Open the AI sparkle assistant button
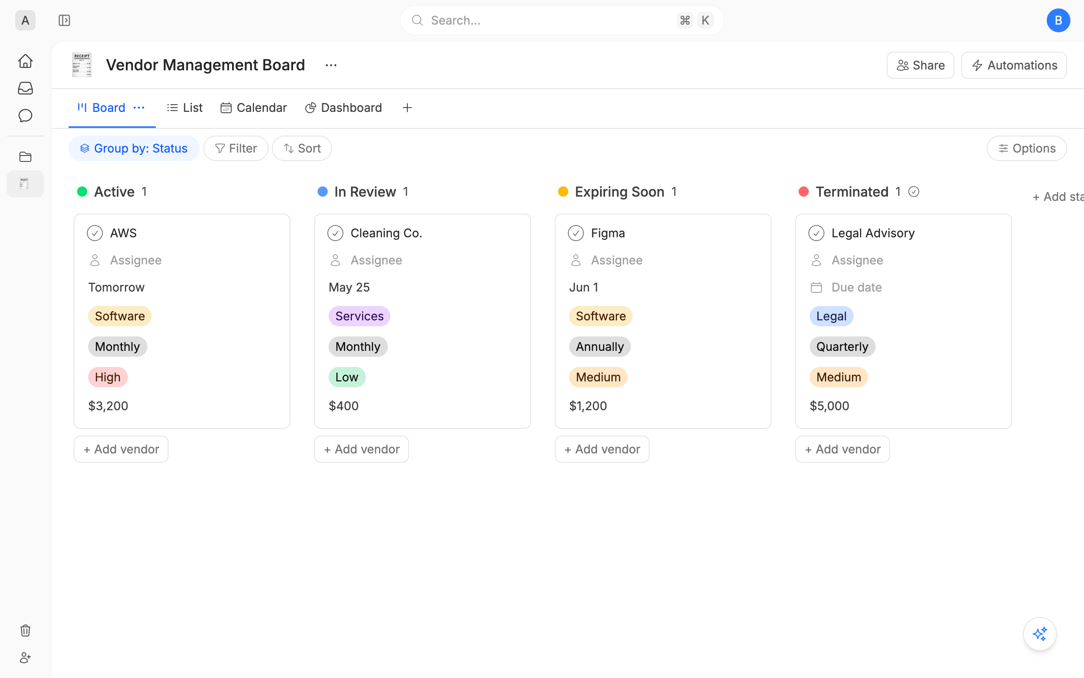Screen dimensions: 1084x678 tap(1040, 634)
